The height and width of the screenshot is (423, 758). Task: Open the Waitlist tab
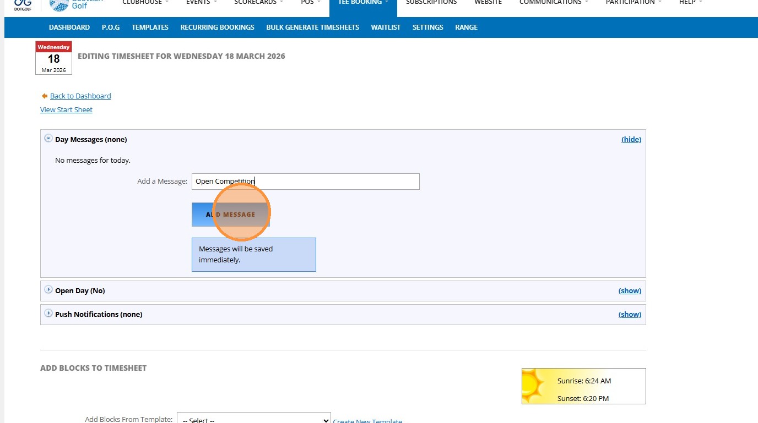click(386, 27)
